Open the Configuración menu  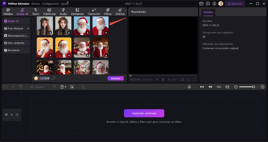click(x=50, y=3)
